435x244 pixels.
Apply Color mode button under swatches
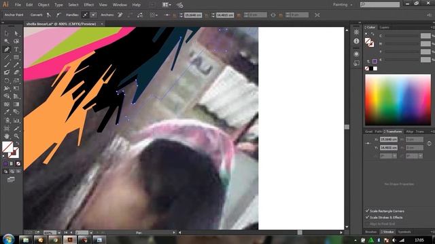[5, 164]
